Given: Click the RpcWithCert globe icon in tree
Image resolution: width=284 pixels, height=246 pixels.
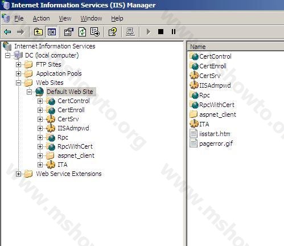Looking at the screenshot, I should pos(51,146).
